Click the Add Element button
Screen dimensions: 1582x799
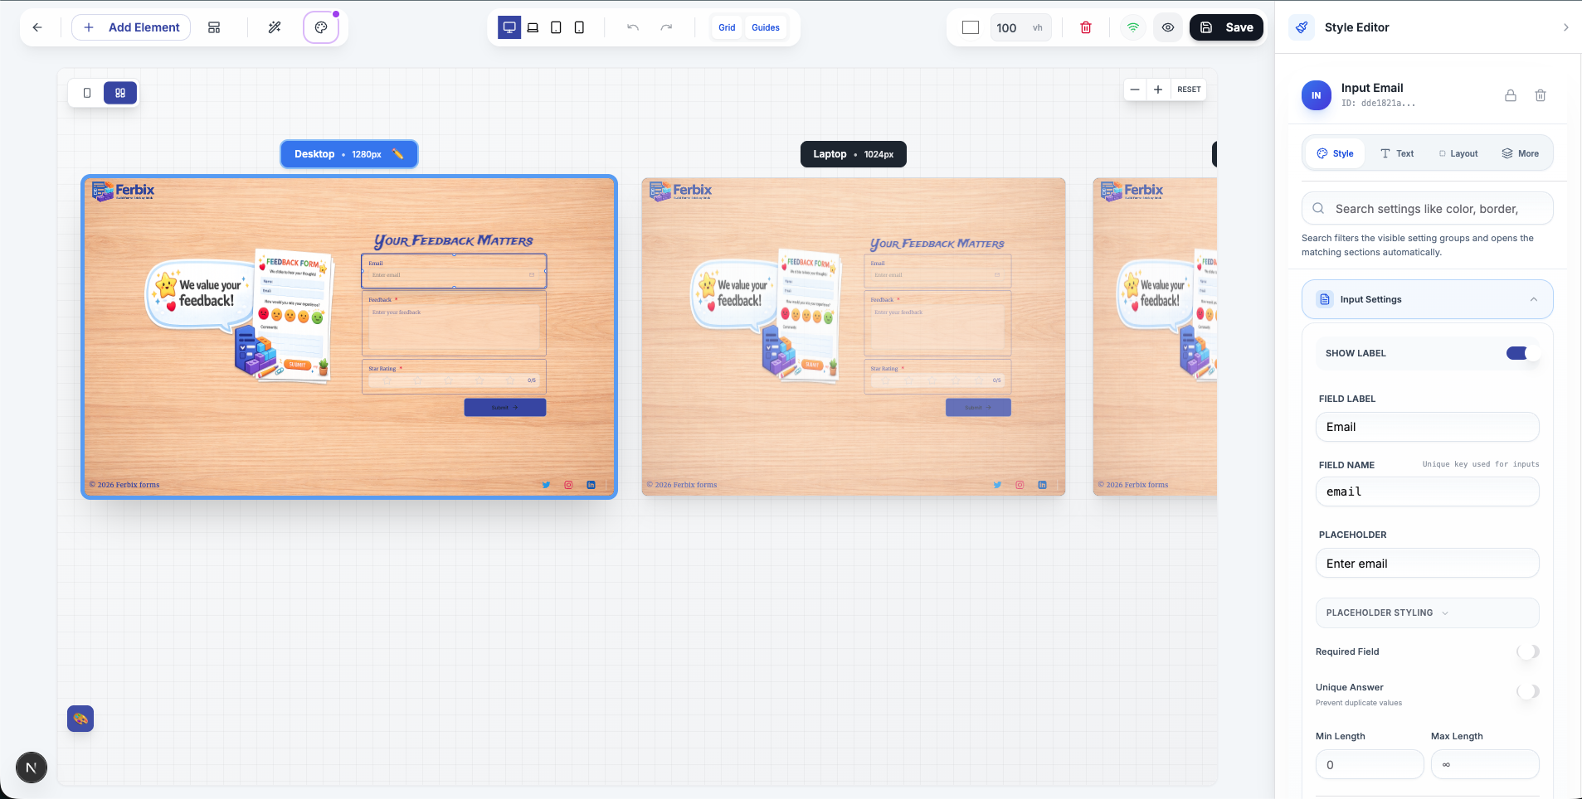pos(131,27)
